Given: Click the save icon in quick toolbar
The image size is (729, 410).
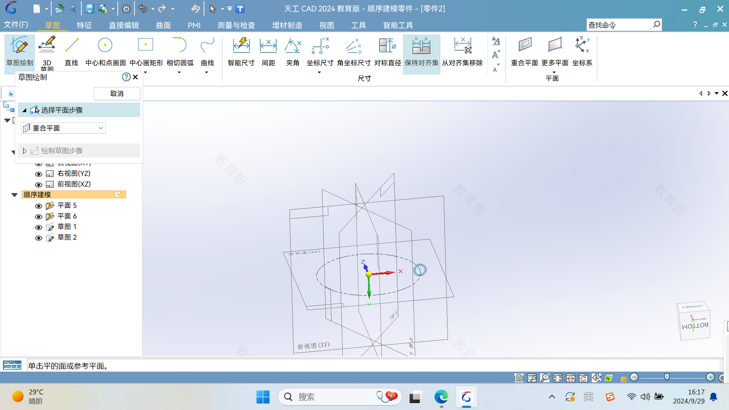Looking at the screenshot, I should [x=89, y=9].
